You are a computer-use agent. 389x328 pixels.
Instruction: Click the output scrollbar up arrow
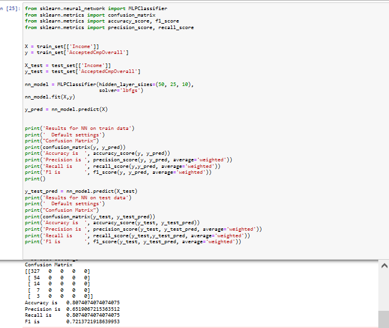coord(384,265)
